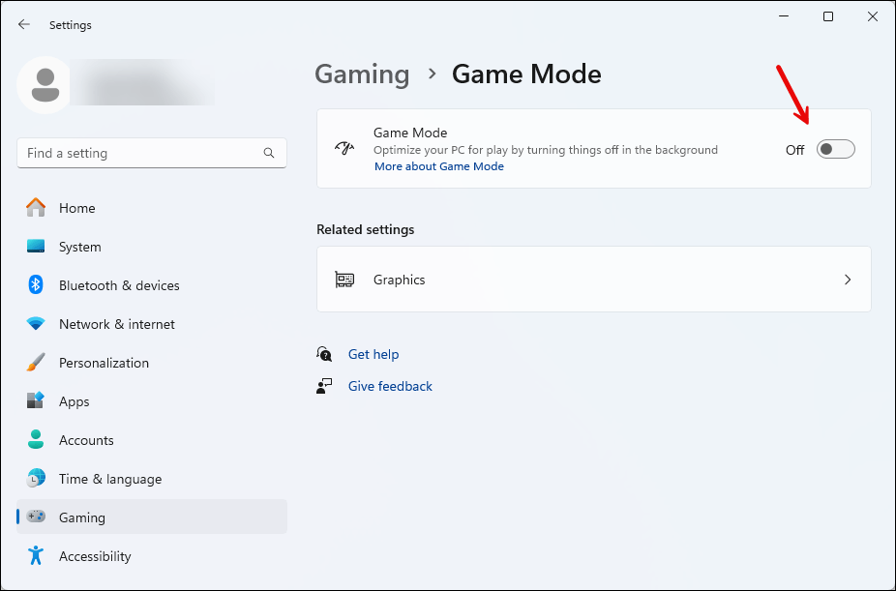Click the search magnifier icon
The height and width of the screenshot is (591, 896).
[x=269, y=153]
